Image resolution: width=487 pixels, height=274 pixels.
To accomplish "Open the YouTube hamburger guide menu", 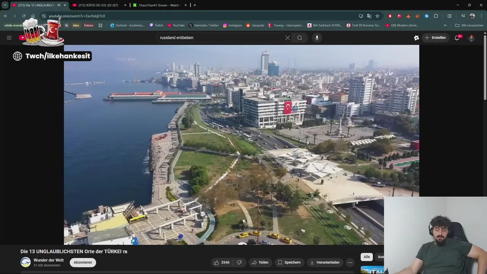I will click(9, 38).
